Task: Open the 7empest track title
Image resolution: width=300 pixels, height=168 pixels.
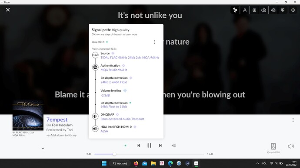Action: pyautogui.click(x=57, y=120)
